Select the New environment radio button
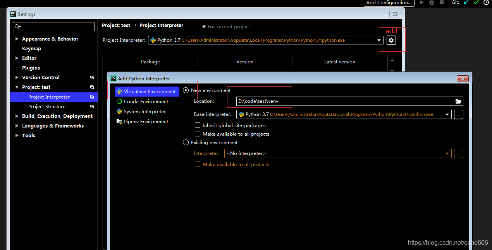The width and height of the screenshot is (492, 250). click(x=186, y=90)
